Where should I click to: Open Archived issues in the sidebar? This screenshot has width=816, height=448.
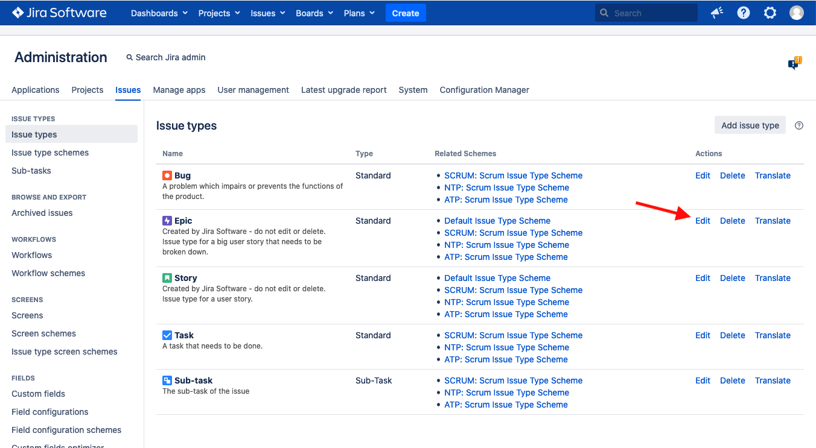point(42,213)
